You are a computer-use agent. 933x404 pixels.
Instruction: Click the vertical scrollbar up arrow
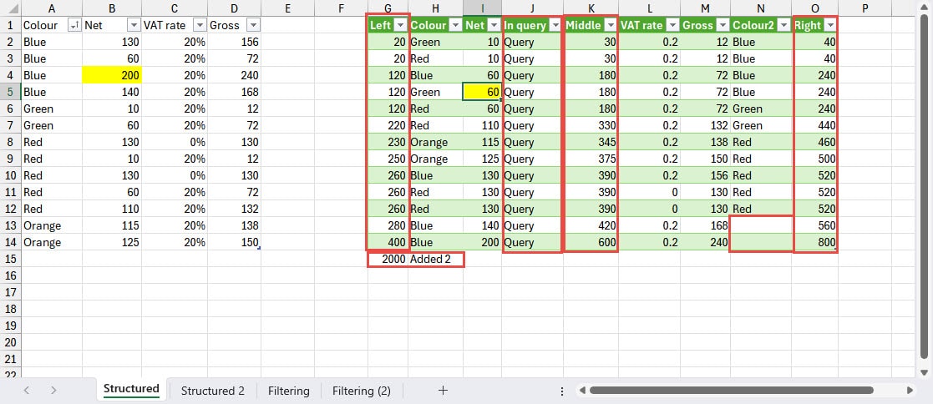pyautogui.click(x=925, y=8)
